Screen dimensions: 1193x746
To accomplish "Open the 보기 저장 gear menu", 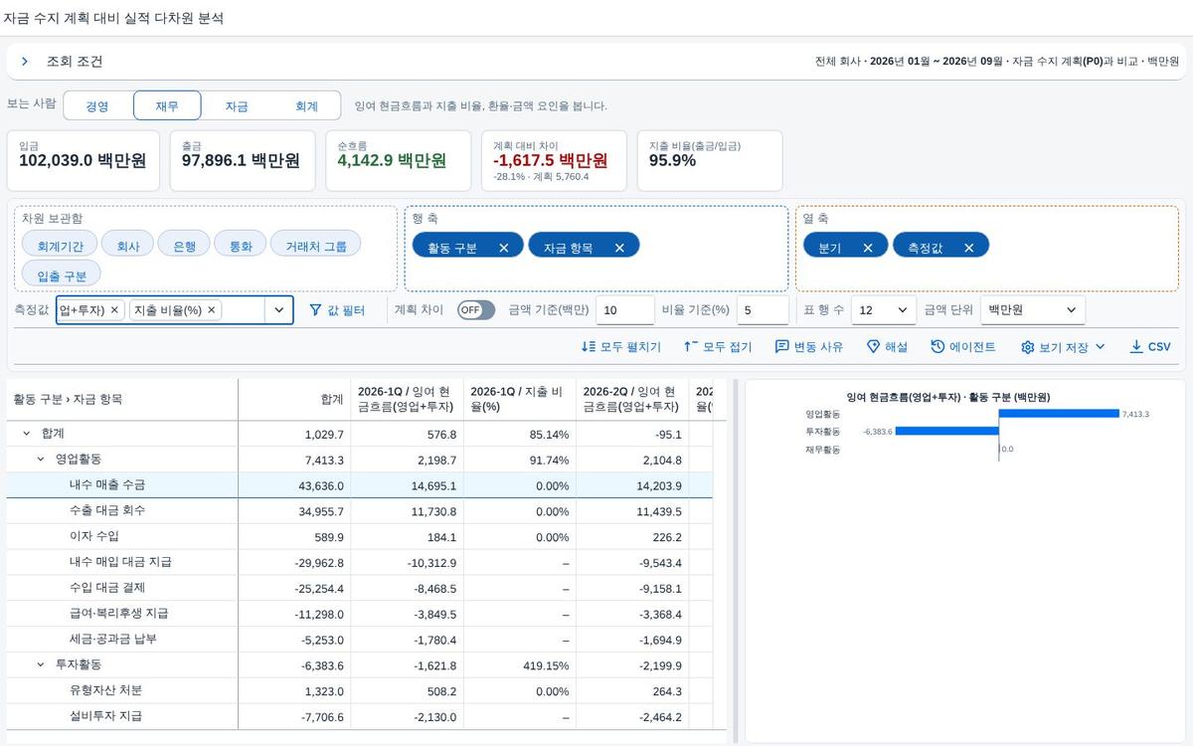I will pyautogui.click(x=1063, y=347).
